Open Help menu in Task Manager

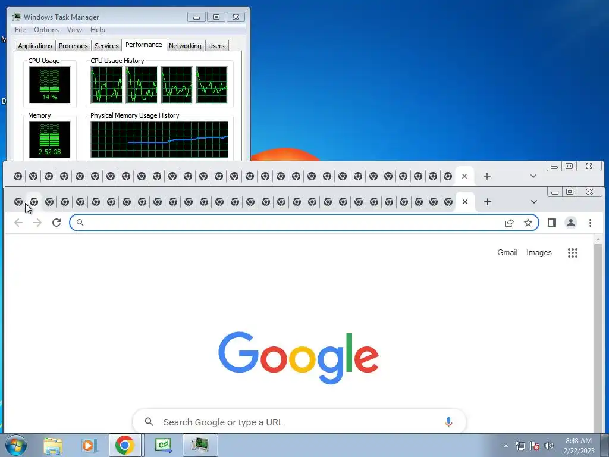pos(98,30)
